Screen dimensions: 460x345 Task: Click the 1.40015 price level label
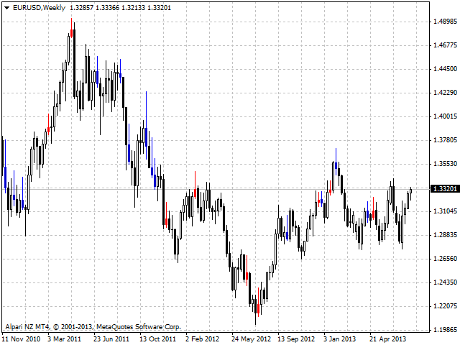(446, 116)
